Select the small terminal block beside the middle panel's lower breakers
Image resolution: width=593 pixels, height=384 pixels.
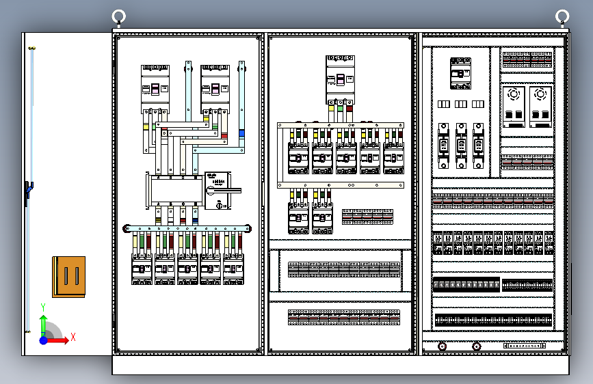[367, 217]
